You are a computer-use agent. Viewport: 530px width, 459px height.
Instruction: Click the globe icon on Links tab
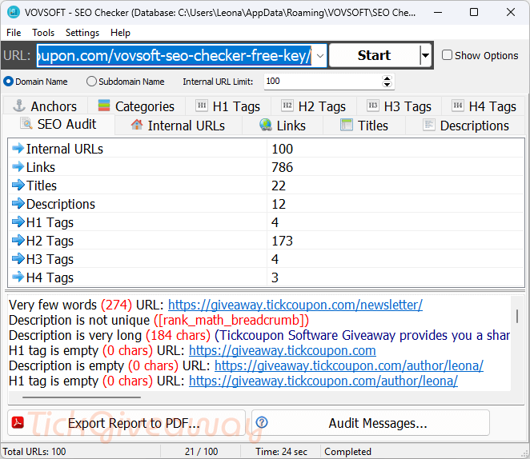click(x=266, y=125)
